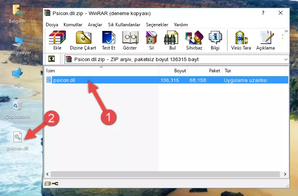Click the Sil delete icon
The image size is (298, 196).
152,40
